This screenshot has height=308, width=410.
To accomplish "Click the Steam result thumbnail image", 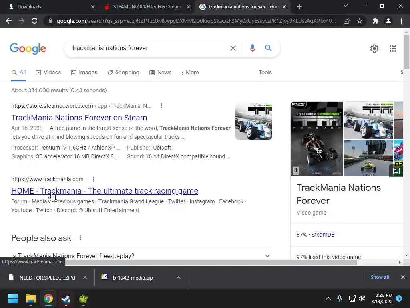I will (x=253, y=121).
